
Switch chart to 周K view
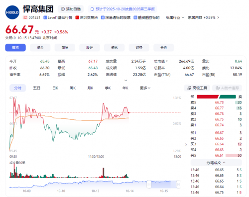tap(73, 88)
